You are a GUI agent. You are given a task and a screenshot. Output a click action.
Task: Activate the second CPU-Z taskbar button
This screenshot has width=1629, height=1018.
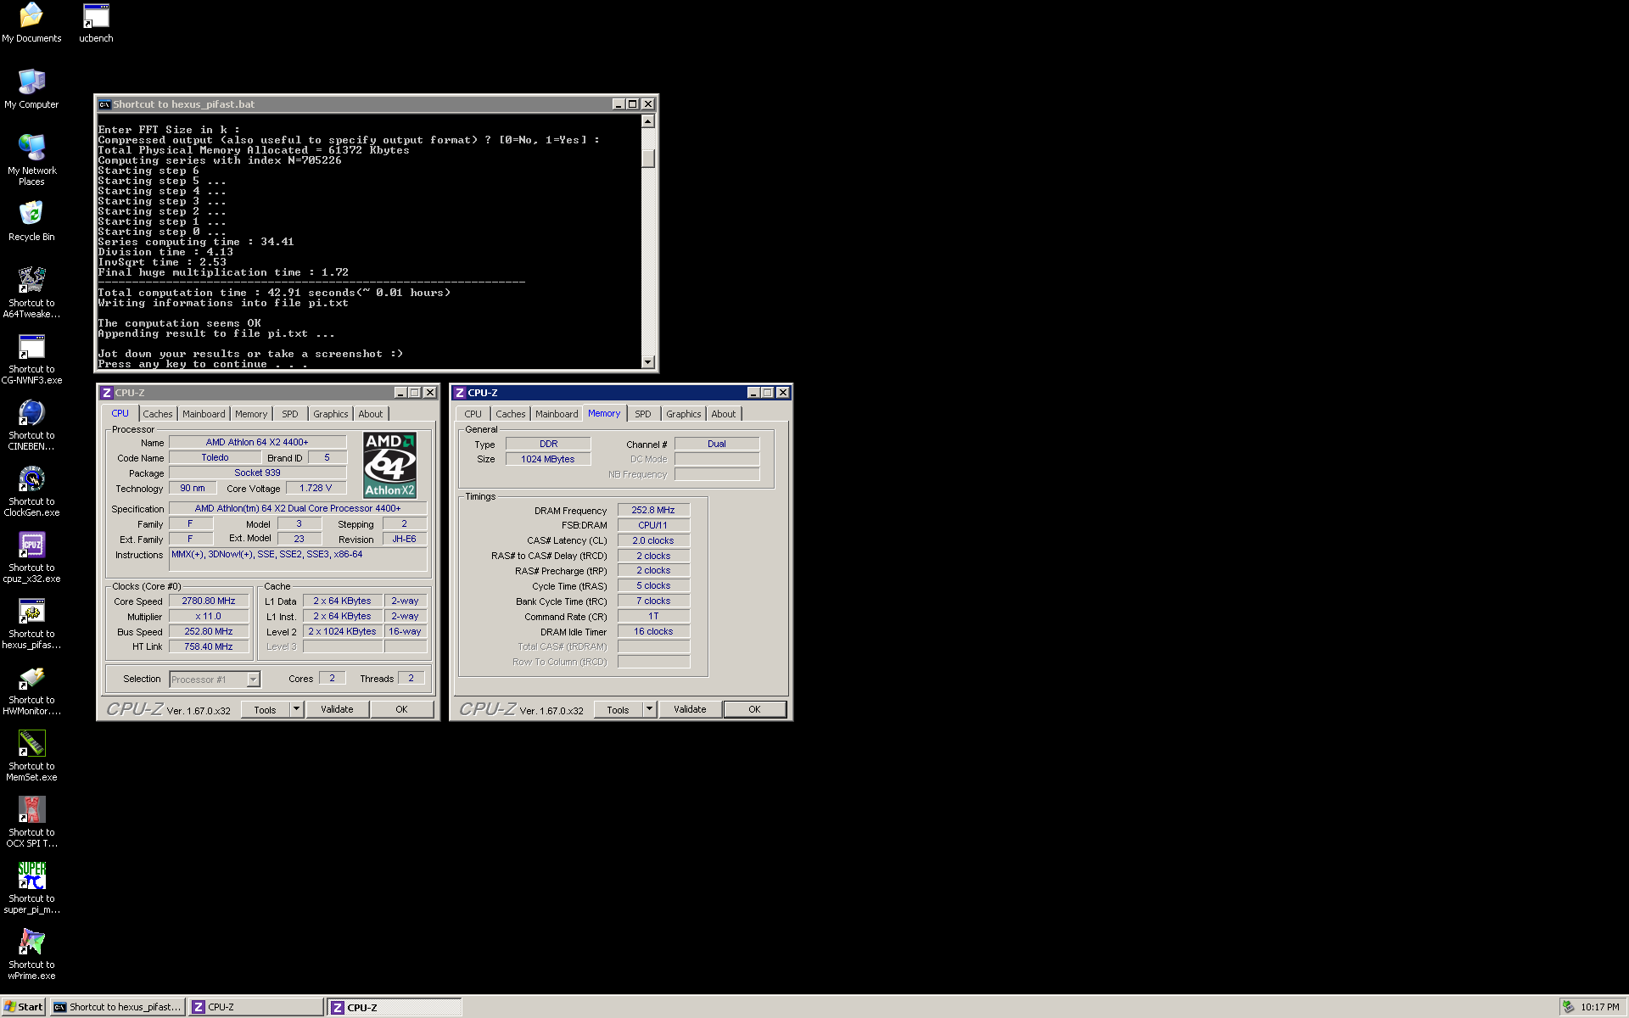click(x=395, y=1007)
